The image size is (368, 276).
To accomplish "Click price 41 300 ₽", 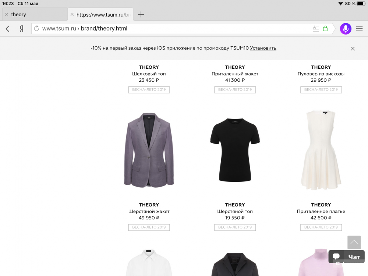I will 235,80.
